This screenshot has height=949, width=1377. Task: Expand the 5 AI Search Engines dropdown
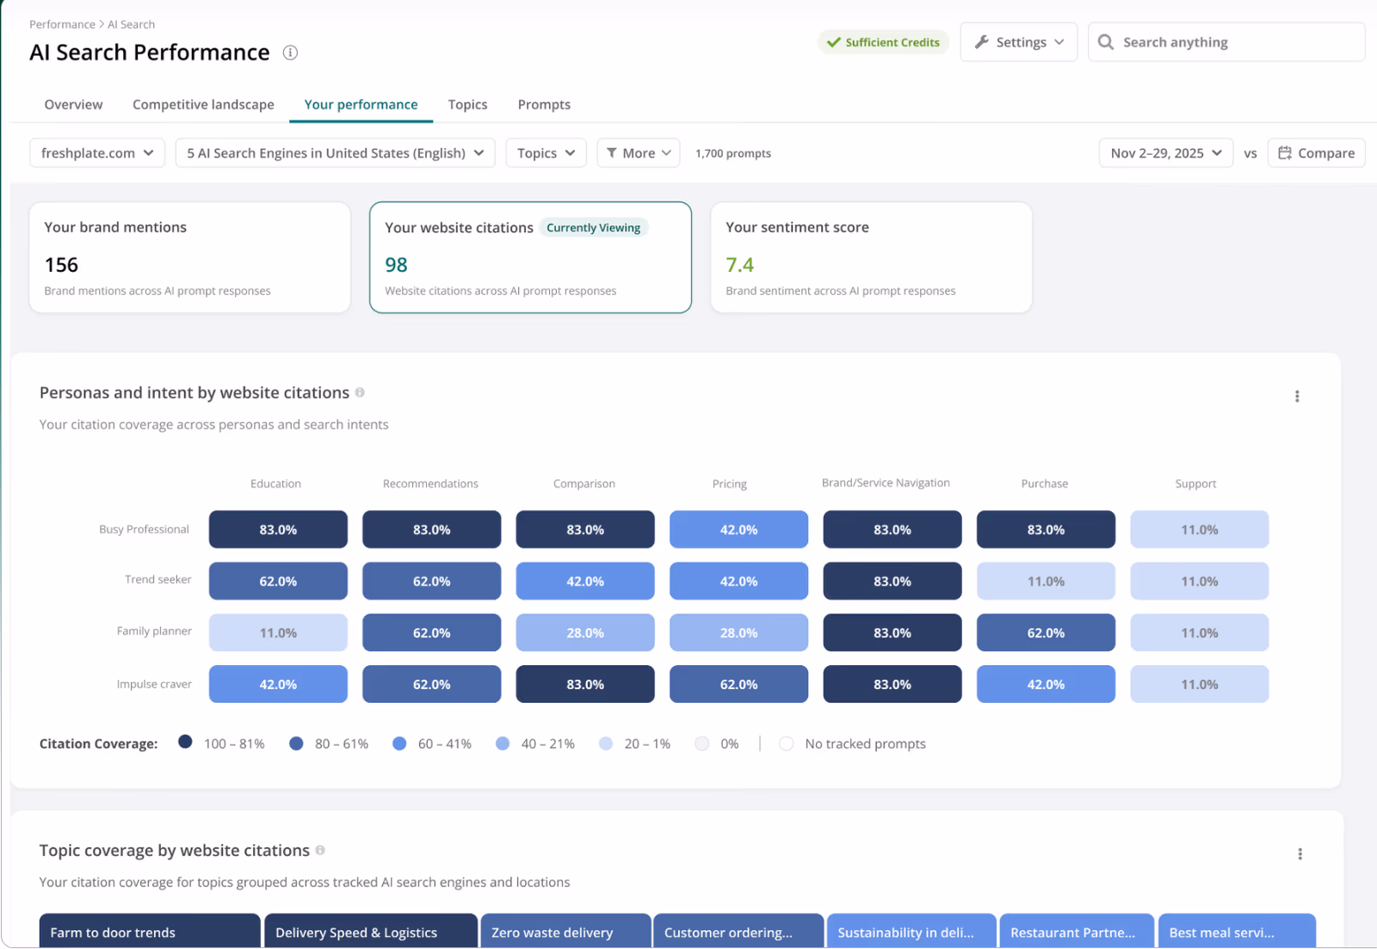click(x=336, y=153)
